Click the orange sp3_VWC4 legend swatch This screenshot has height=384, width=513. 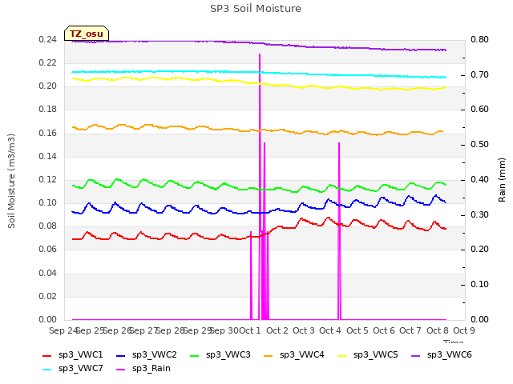(x=269, y=355)
